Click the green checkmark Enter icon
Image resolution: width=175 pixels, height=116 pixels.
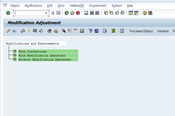(x=8, y=13)
